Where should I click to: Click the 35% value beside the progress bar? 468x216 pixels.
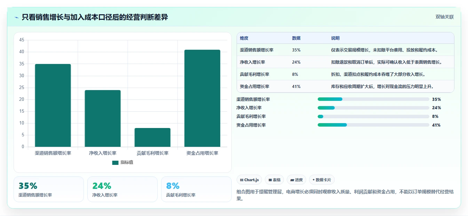tap(436, 99)
